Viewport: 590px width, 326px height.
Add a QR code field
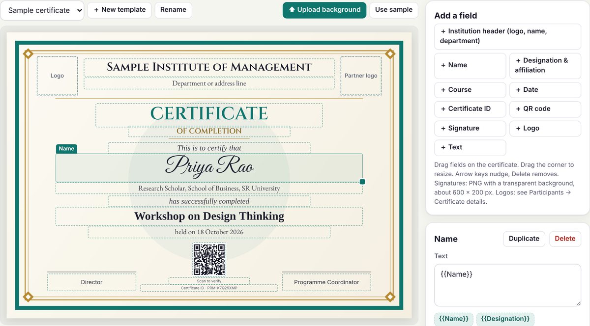(545, 109)
